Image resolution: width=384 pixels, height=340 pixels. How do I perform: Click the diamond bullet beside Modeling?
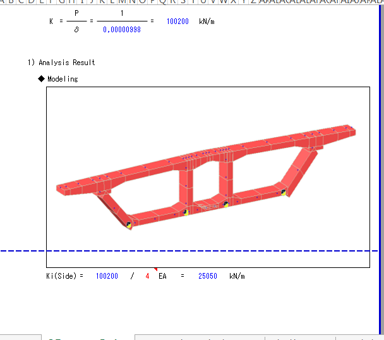(42, 79)
